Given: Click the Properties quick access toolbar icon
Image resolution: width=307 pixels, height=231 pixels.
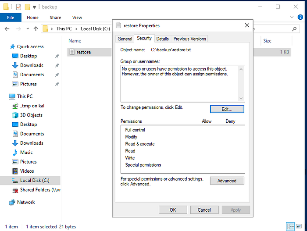Looking at the screenshot, I should point(18,7).
